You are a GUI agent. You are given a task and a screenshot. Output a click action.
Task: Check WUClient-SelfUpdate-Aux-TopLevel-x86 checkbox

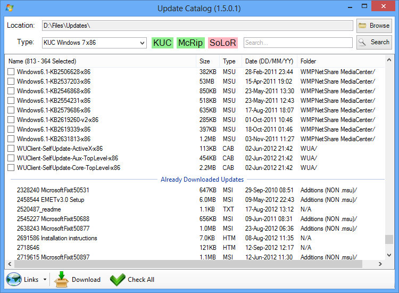point(11,158)
